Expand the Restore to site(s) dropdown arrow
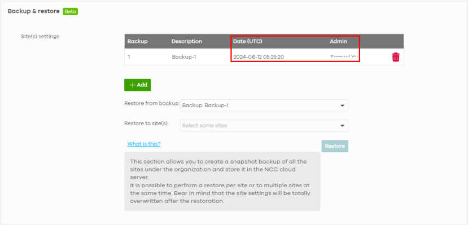This screenshot has height=225, width=468. tap(342, 126)
